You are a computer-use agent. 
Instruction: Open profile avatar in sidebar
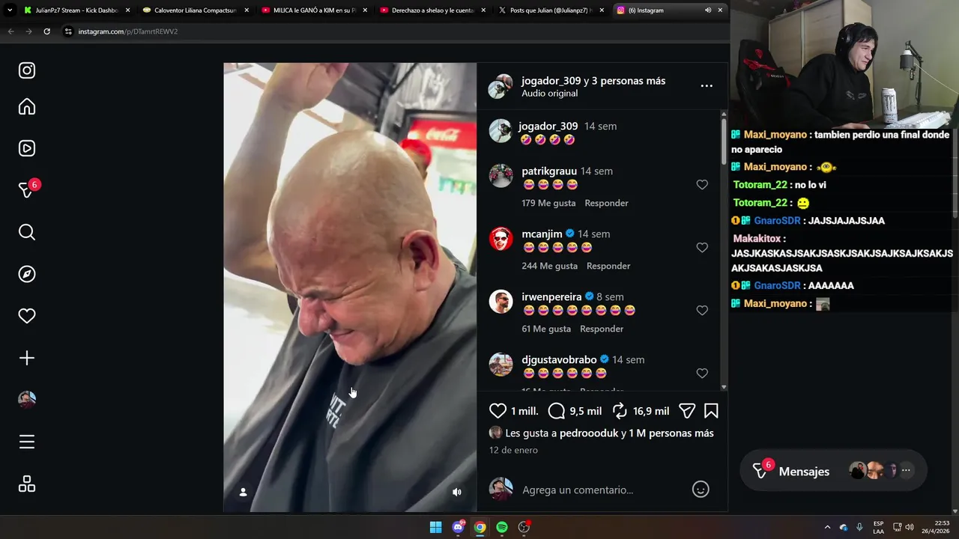point(27,399)
